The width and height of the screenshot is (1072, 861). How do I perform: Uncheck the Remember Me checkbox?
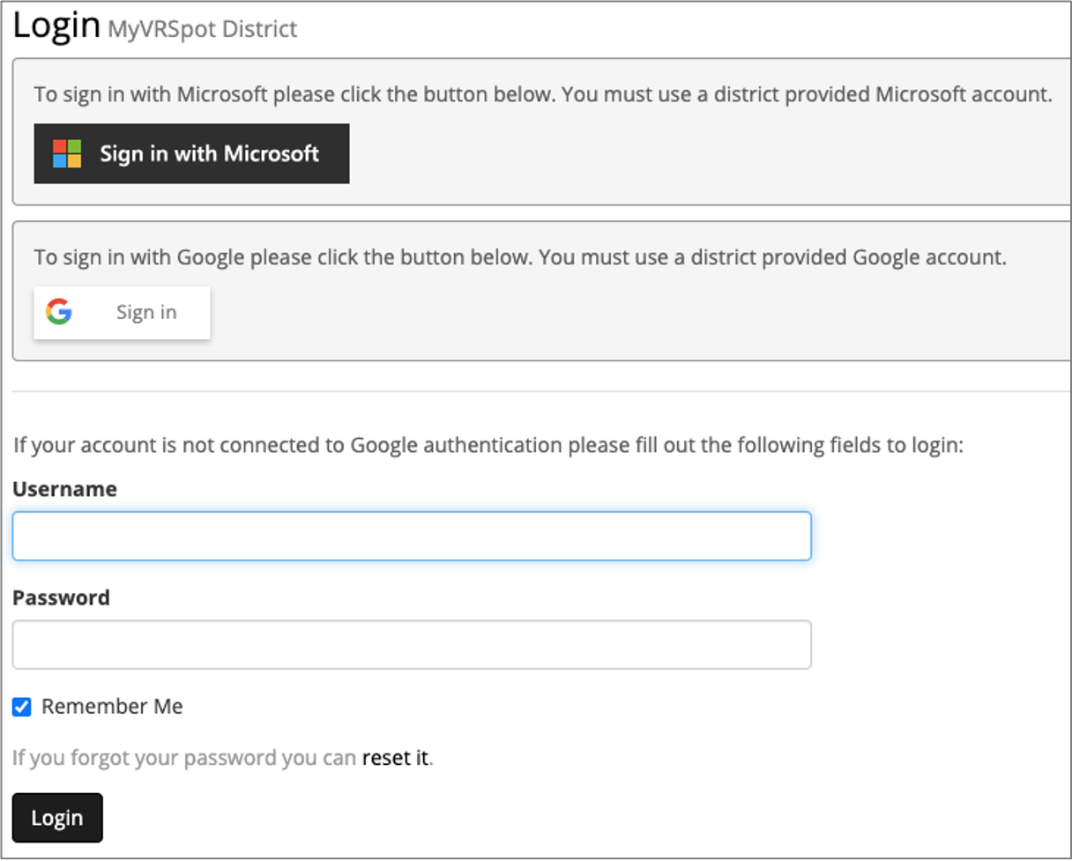click(21, 707)
